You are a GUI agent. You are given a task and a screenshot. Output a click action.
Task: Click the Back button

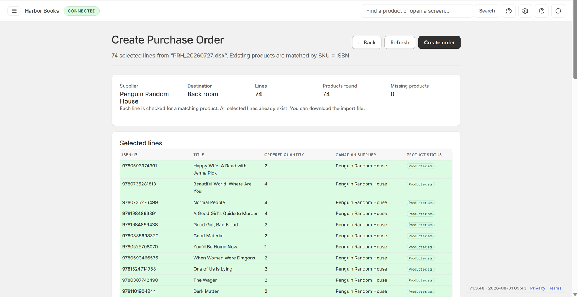367,43
